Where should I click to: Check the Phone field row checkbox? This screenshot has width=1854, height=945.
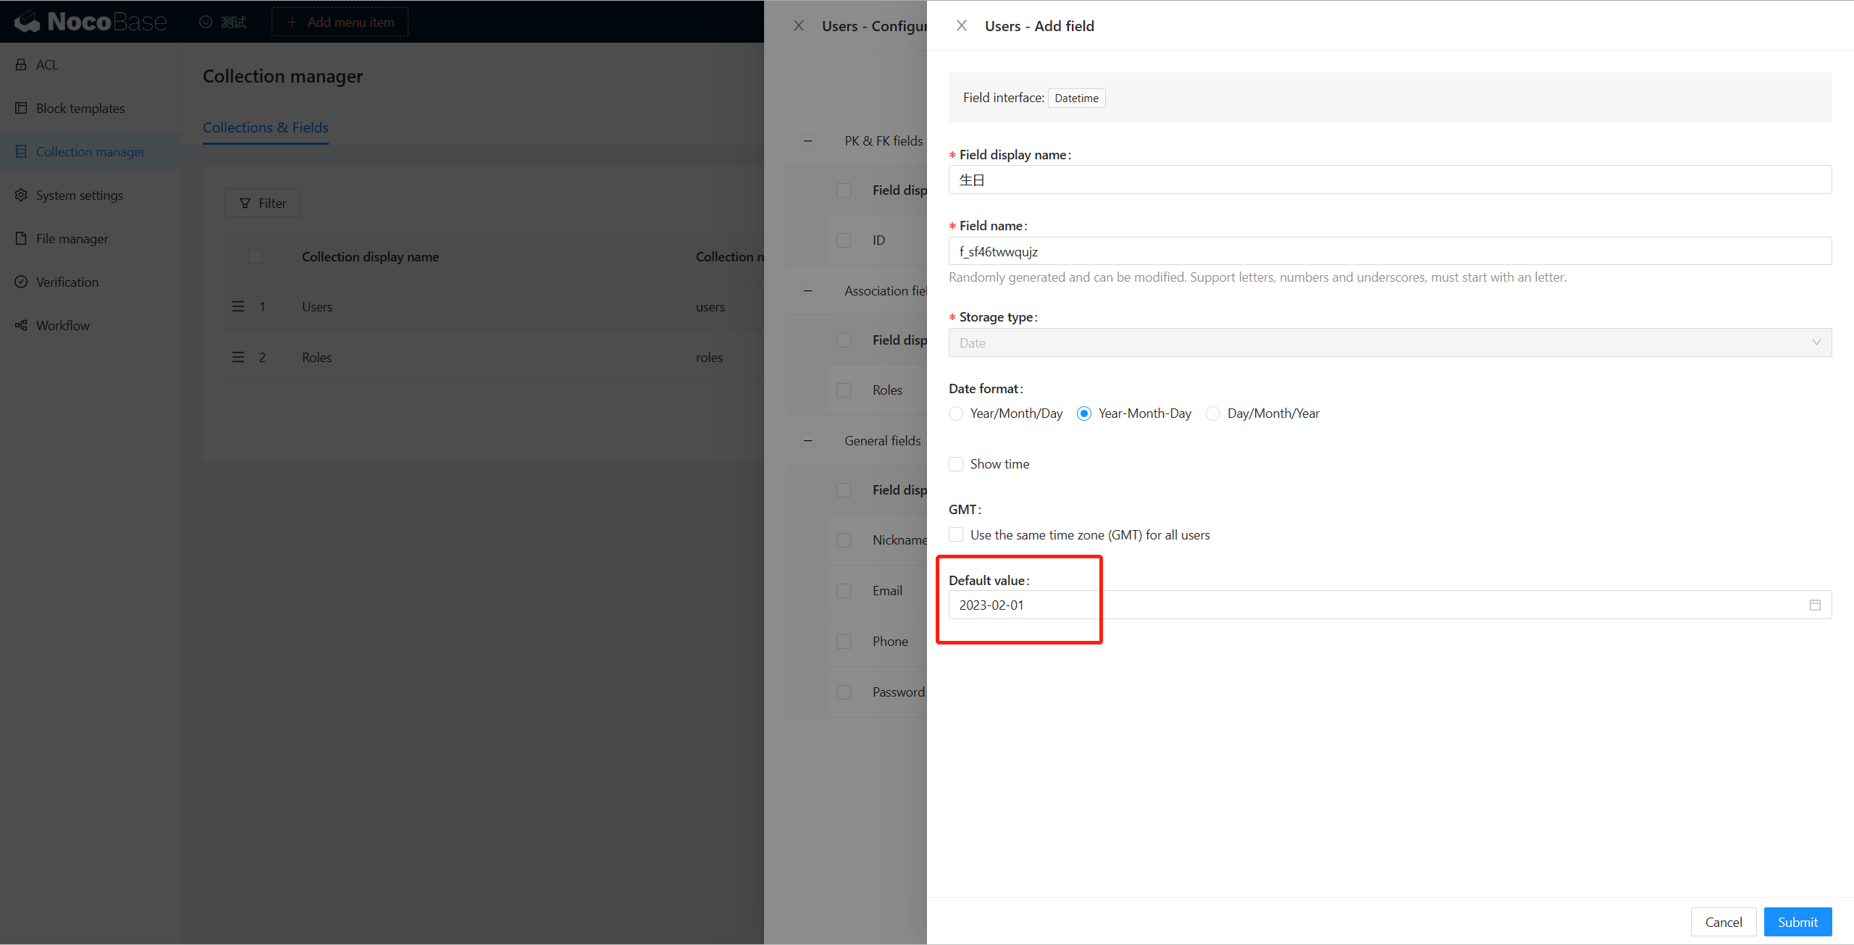point(844,642)
